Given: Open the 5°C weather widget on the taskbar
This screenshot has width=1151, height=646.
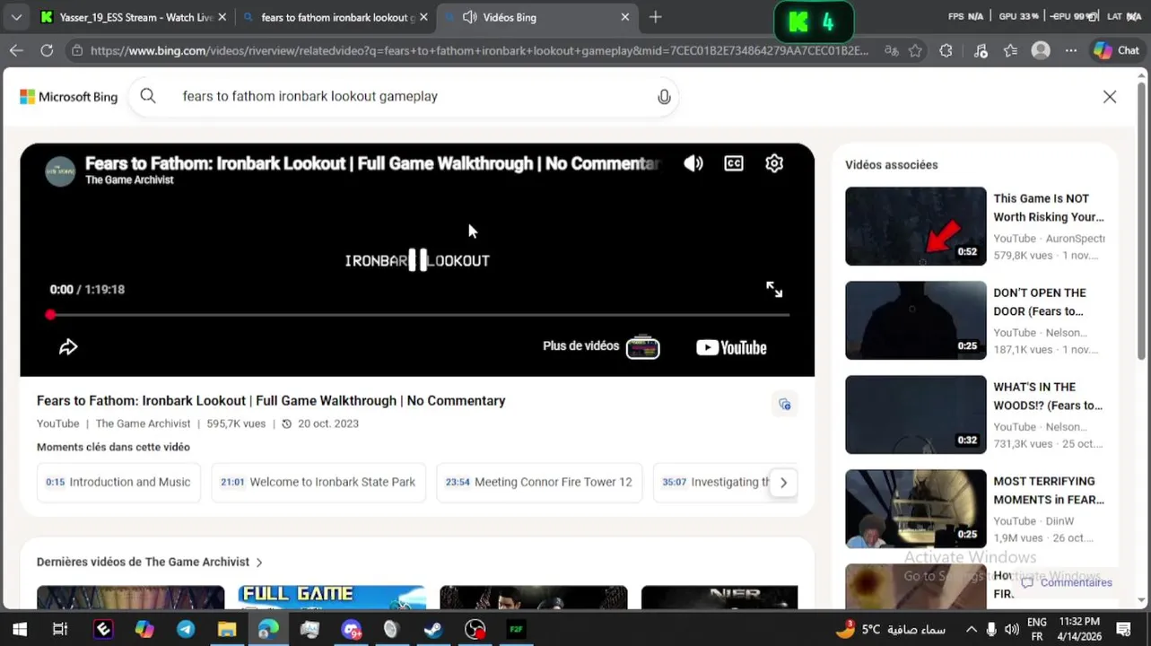Looking at the screenshot, I should pos(890,630).
